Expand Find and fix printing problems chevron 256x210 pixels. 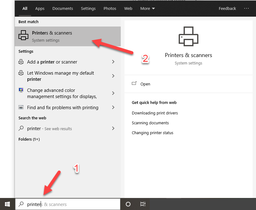113,107
